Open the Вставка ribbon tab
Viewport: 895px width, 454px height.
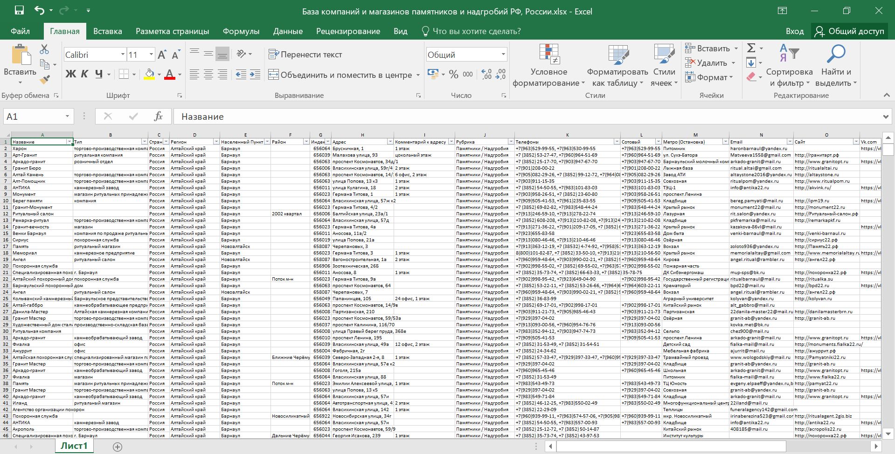(x=107, y=31)
